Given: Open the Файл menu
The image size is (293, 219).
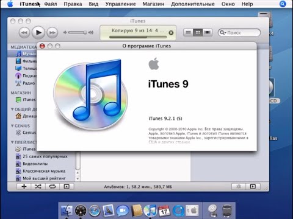Looking at the screenshot, I should point(51,4).
